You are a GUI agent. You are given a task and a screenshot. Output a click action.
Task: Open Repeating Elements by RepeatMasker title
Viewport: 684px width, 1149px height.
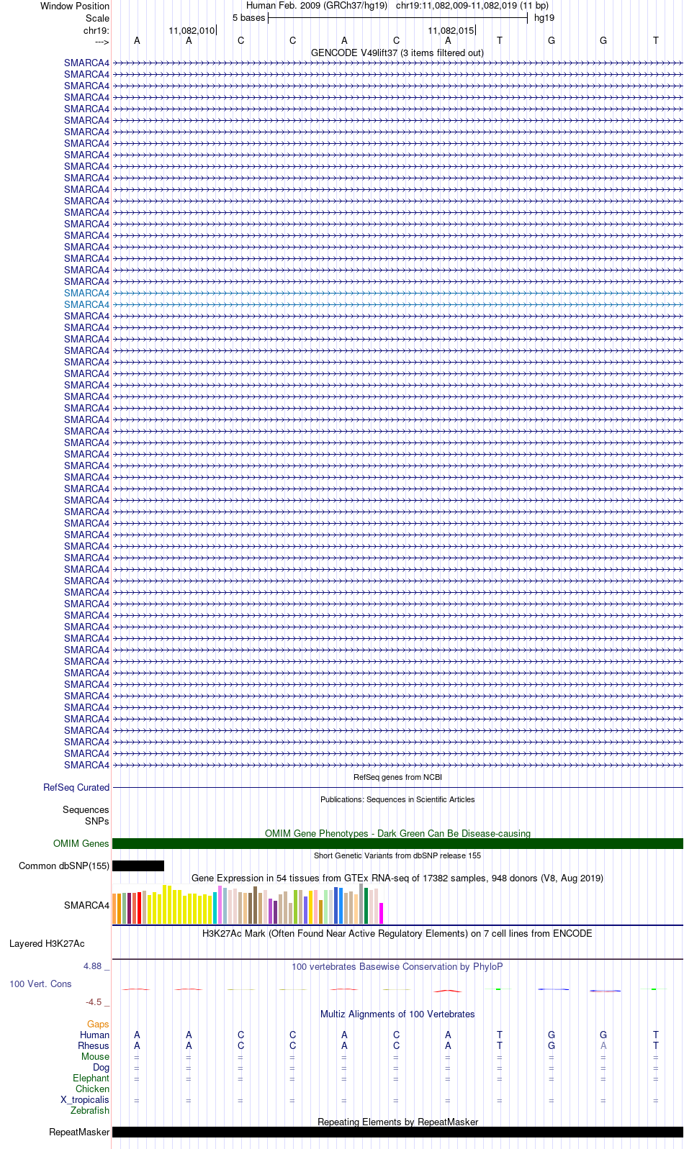pyautogui.click(x=397, y=1122)
